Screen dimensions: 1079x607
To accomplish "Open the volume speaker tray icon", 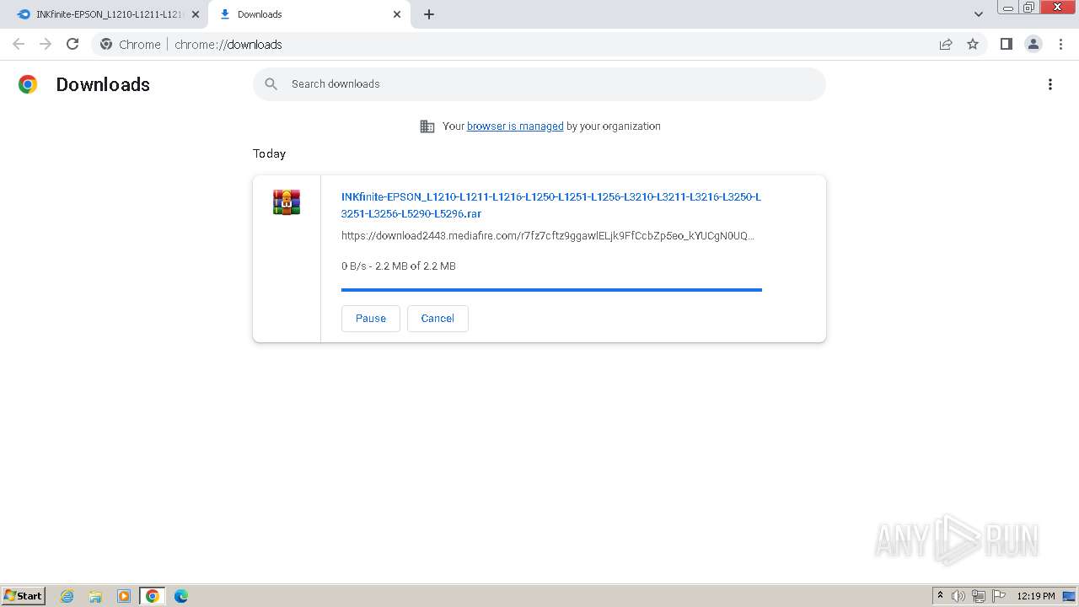I will [x=958, y=596].
